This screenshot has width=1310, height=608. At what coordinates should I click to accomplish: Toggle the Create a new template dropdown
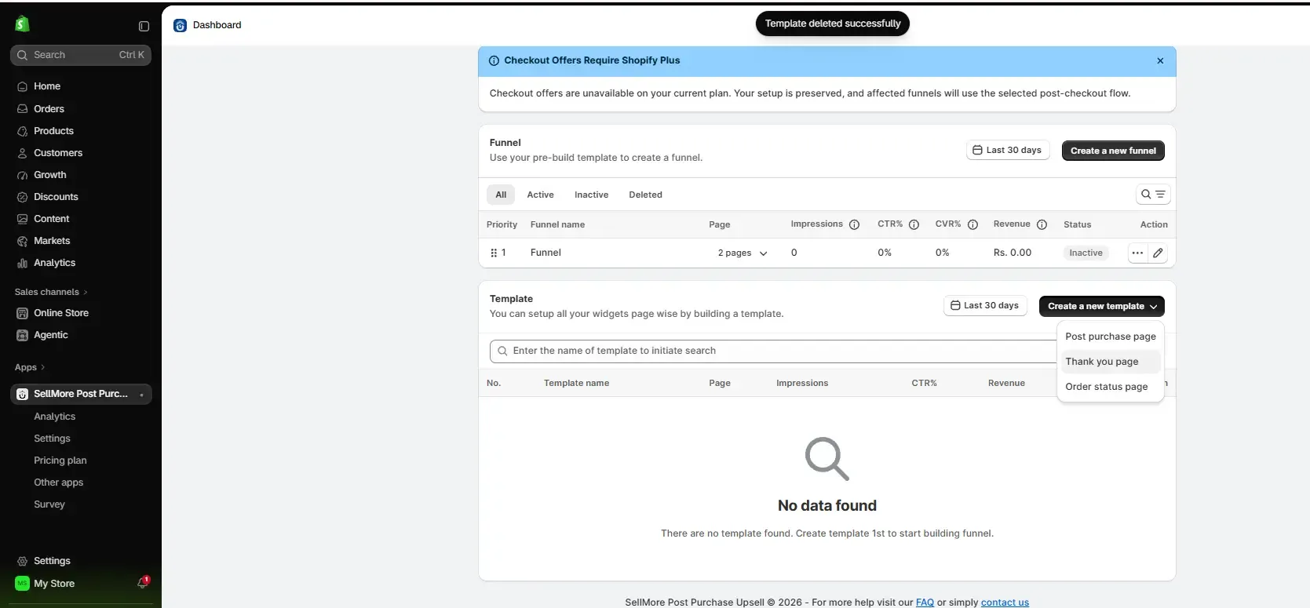(1101, 306)
